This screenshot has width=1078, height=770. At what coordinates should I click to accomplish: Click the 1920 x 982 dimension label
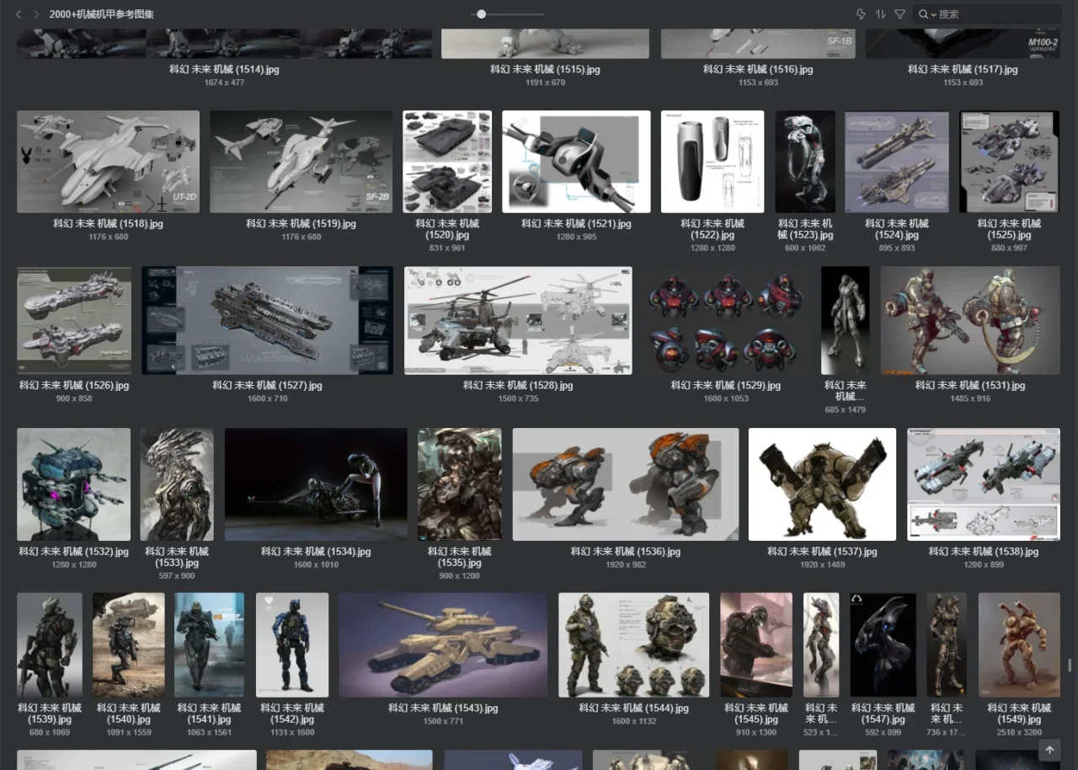[626, 564]
